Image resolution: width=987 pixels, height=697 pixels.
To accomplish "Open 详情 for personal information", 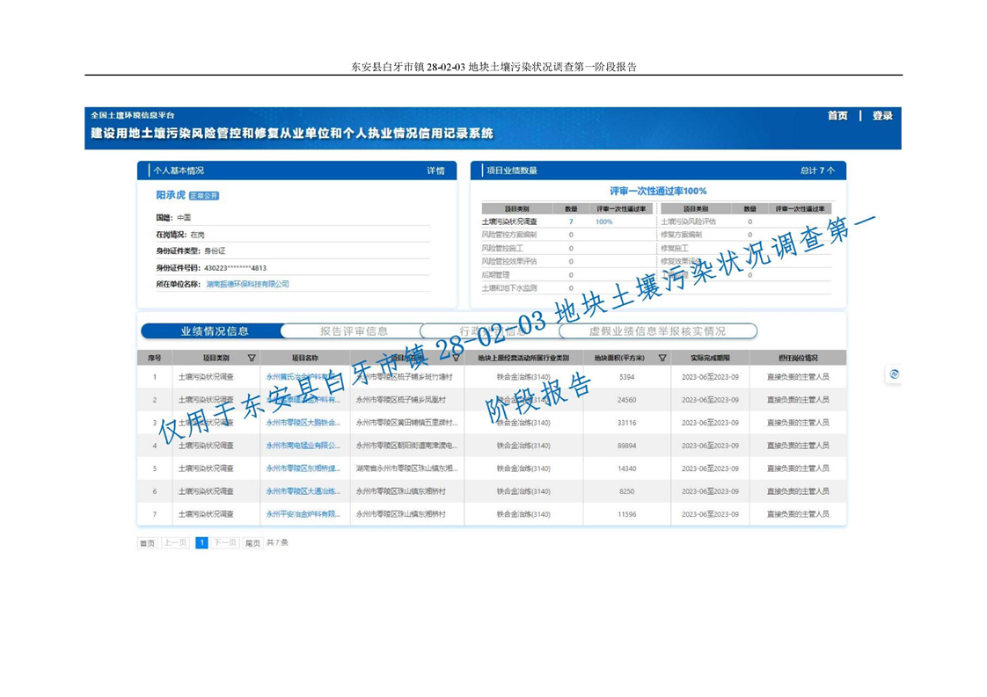I will click(x=435, y=171).
